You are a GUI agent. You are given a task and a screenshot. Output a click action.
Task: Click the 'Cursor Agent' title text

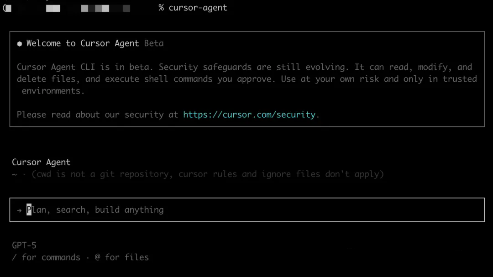pyautogui.click(x=41, y=162)
